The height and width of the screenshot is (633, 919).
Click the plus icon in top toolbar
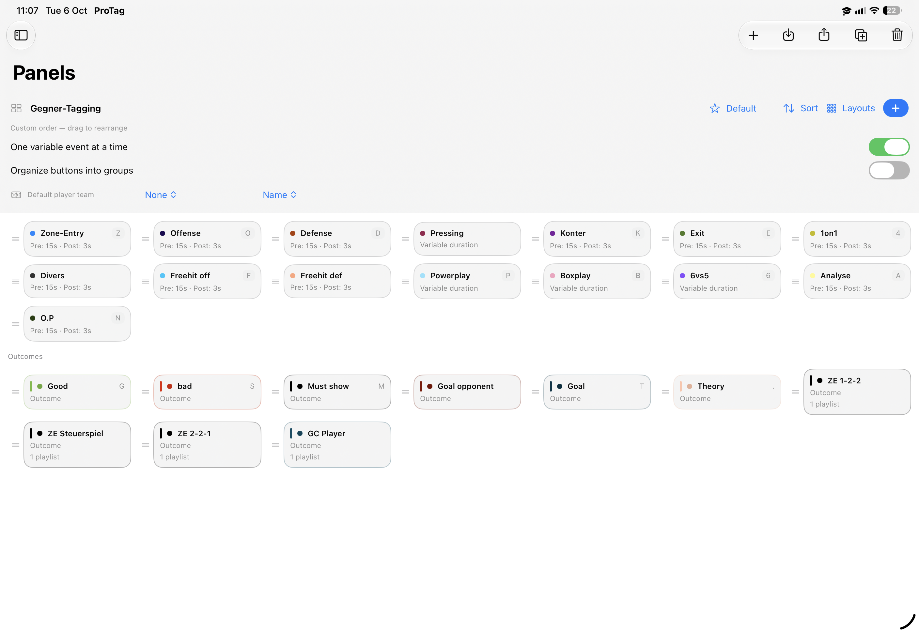click(753, 35)
